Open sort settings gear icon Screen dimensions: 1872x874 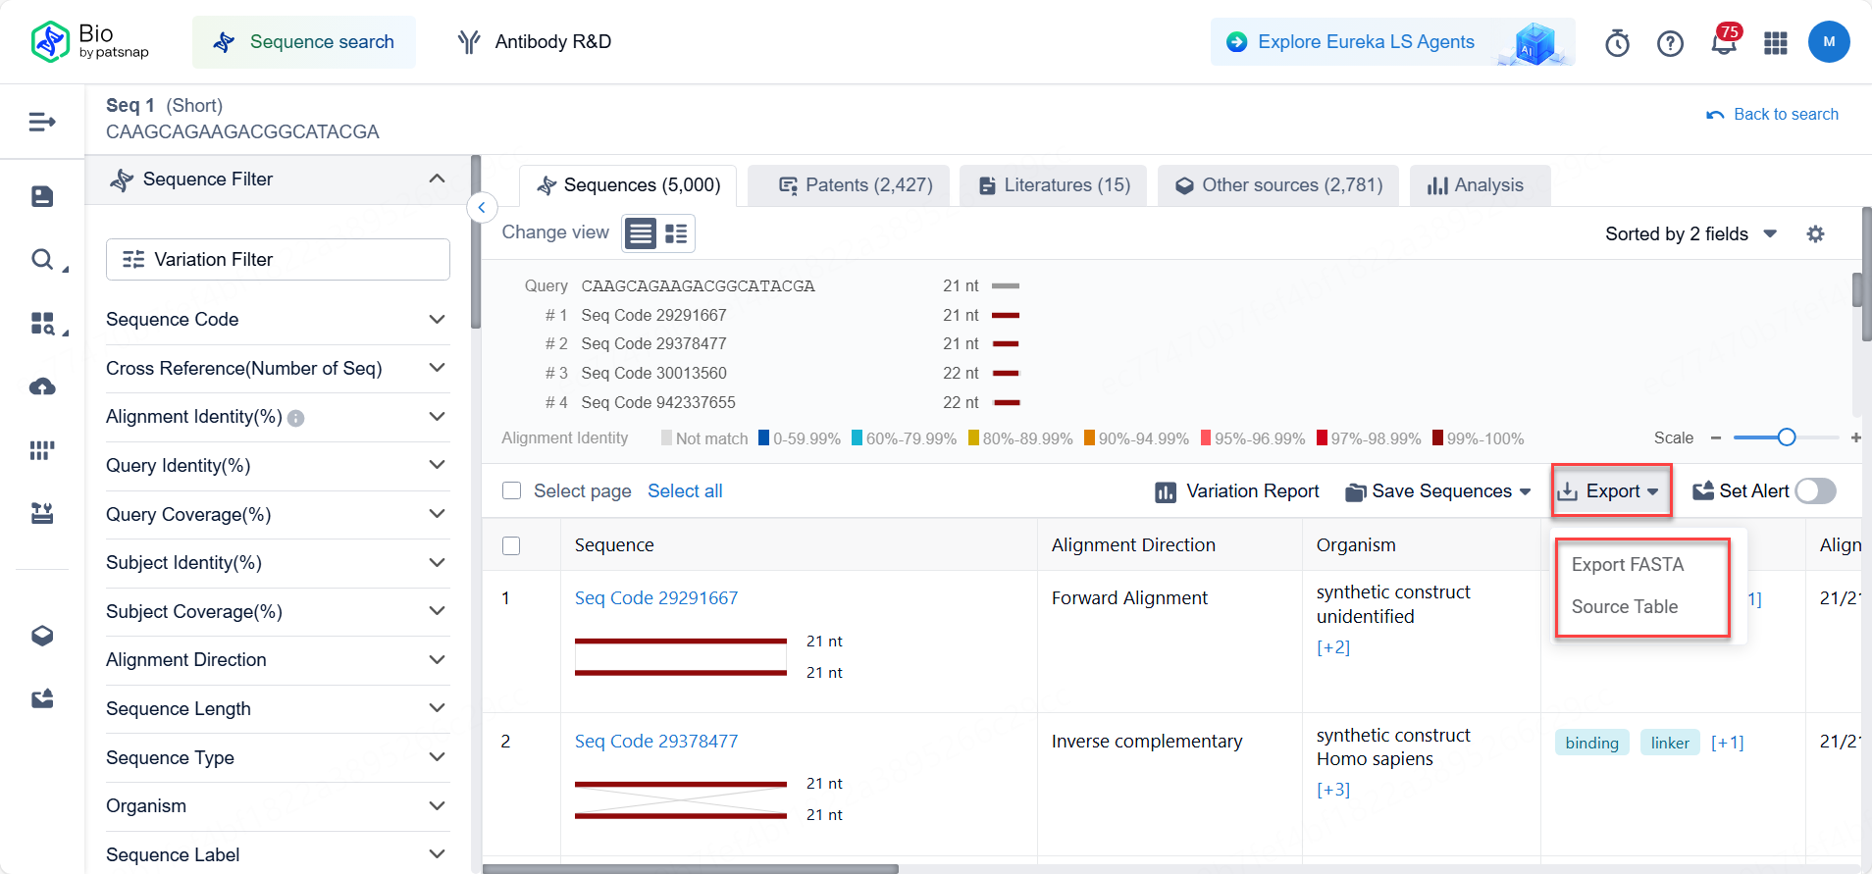point(1815,234)
